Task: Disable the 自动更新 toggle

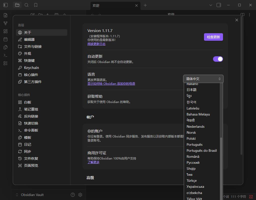Action: (x=218, y=59)
